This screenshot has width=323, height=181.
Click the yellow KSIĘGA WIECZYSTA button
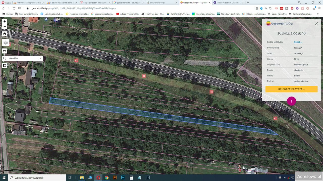point(291,89)
